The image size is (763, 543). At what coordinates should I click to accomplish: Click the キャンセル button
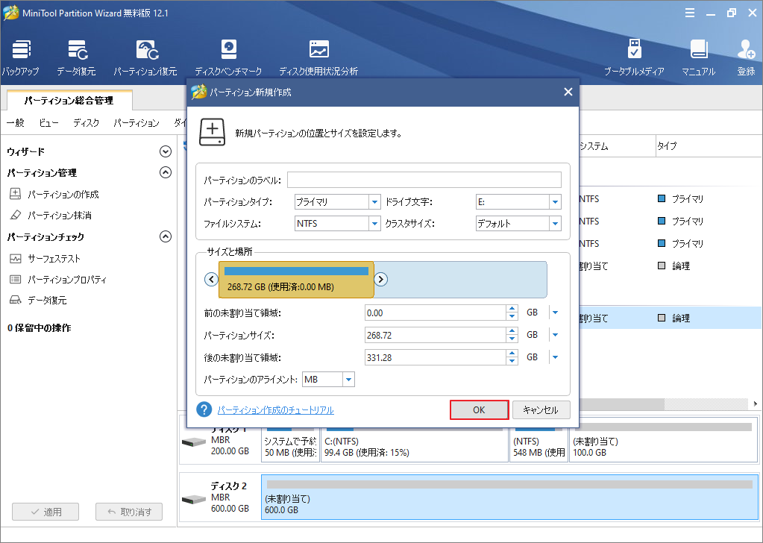coord(541,410)
